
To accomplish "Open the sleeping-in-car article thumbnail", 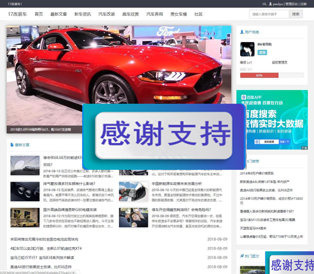I will point(133,218).
